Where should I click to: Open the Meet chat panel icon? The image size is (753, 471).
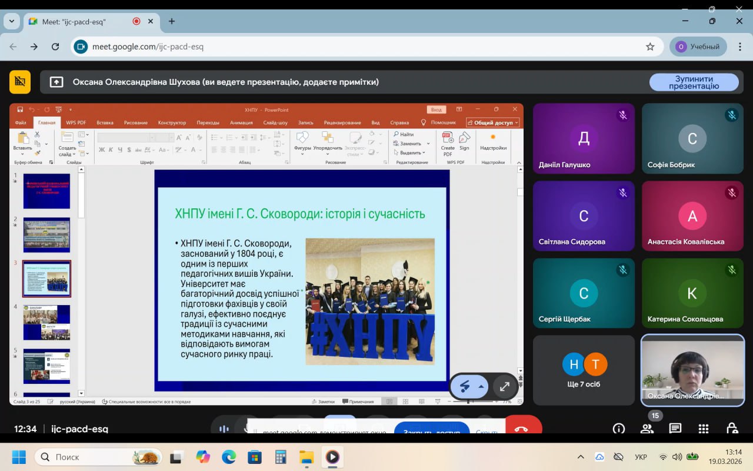click(x=675, y=429)
